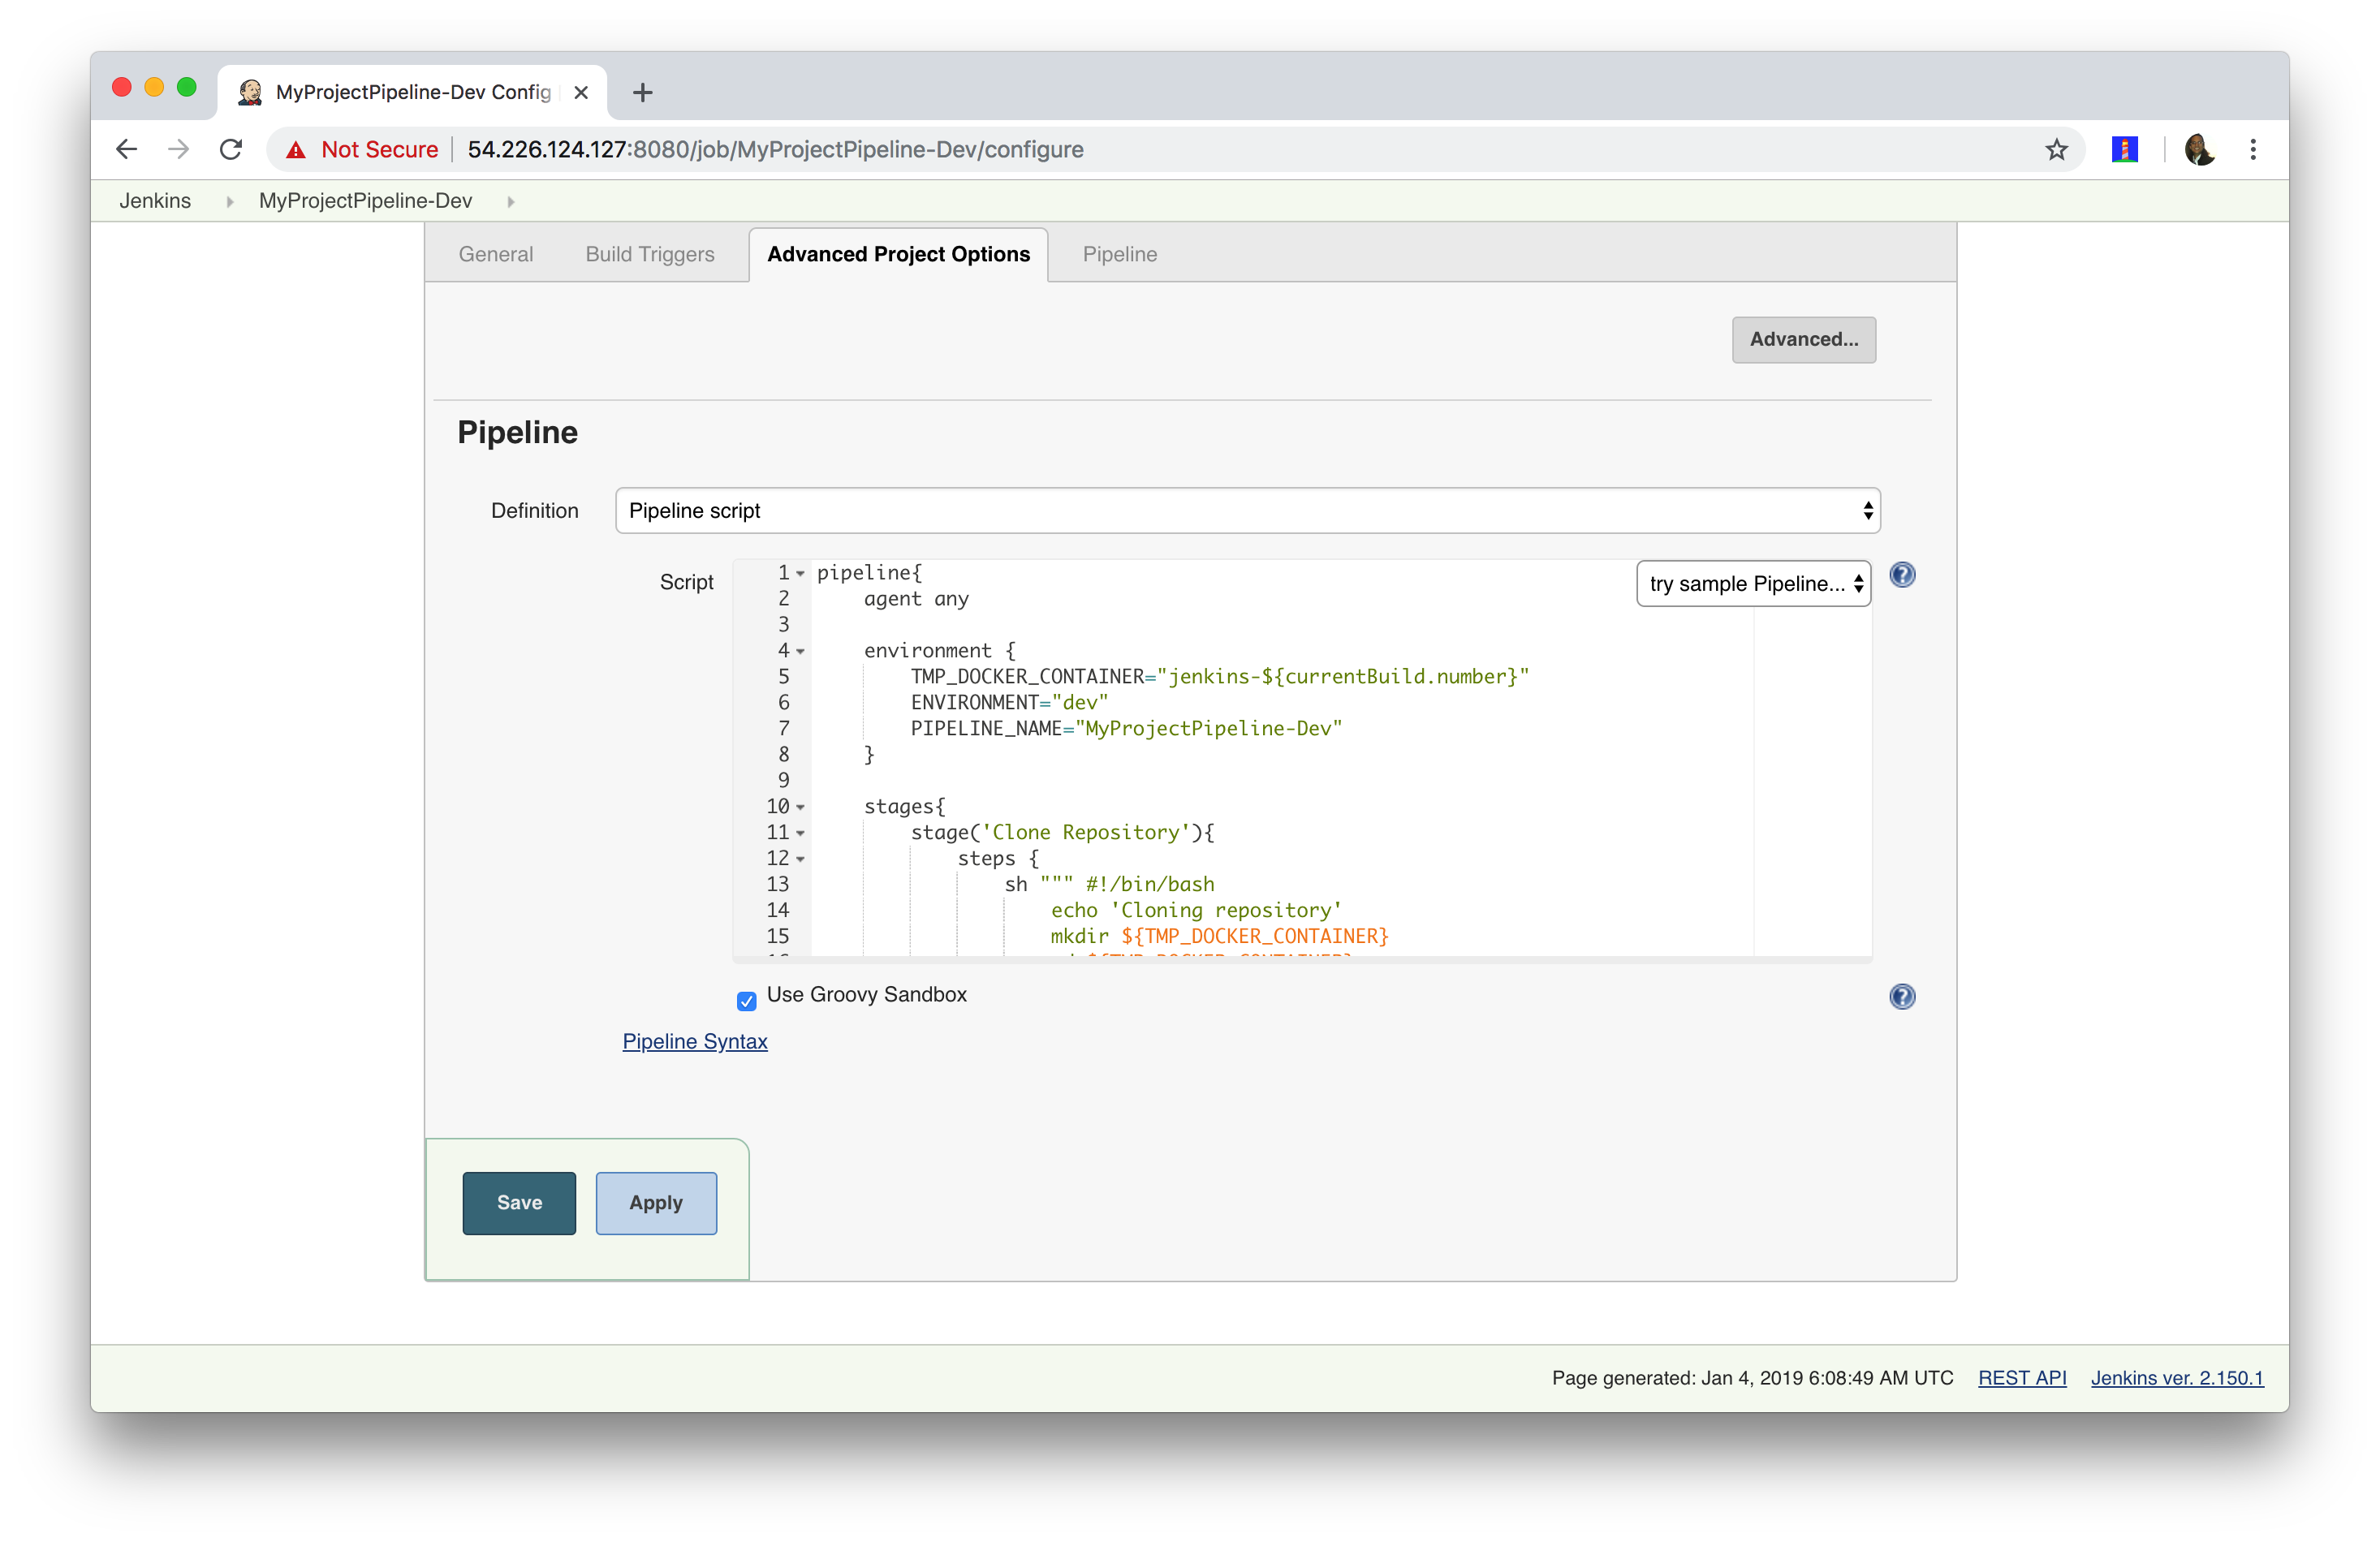The width and height of the screenshot is (2380, 1542).
Task: Collapse code fold at line 12 steps
Action: [x=800, y=860]
